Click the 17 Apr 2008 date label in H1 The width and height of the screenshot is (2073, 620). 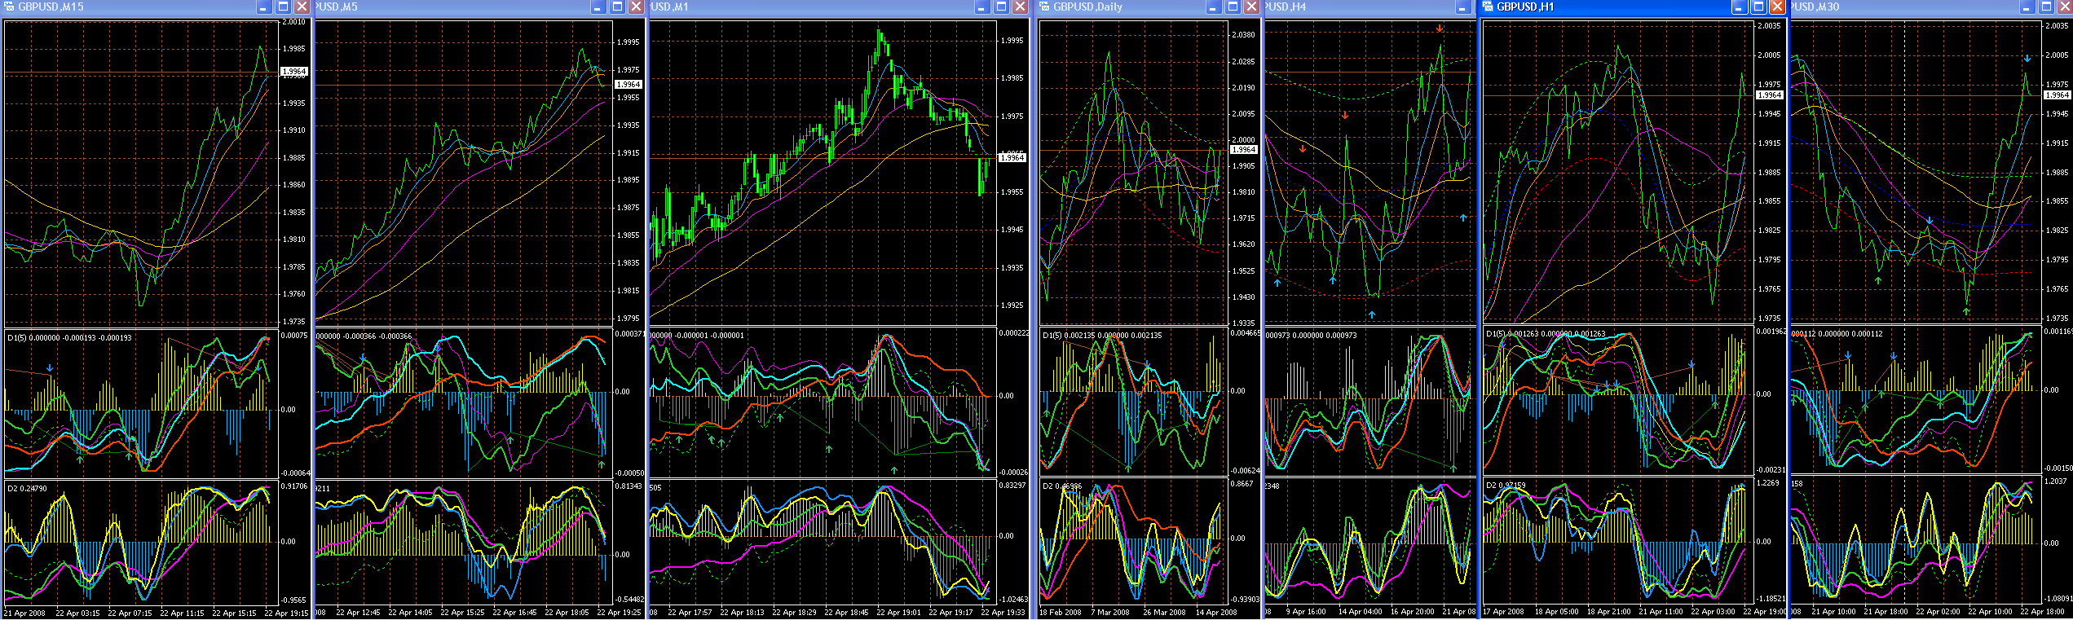[1503, 612]
